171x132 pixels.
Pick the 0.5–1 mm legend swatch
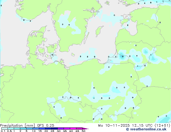(x=11, y=128)
